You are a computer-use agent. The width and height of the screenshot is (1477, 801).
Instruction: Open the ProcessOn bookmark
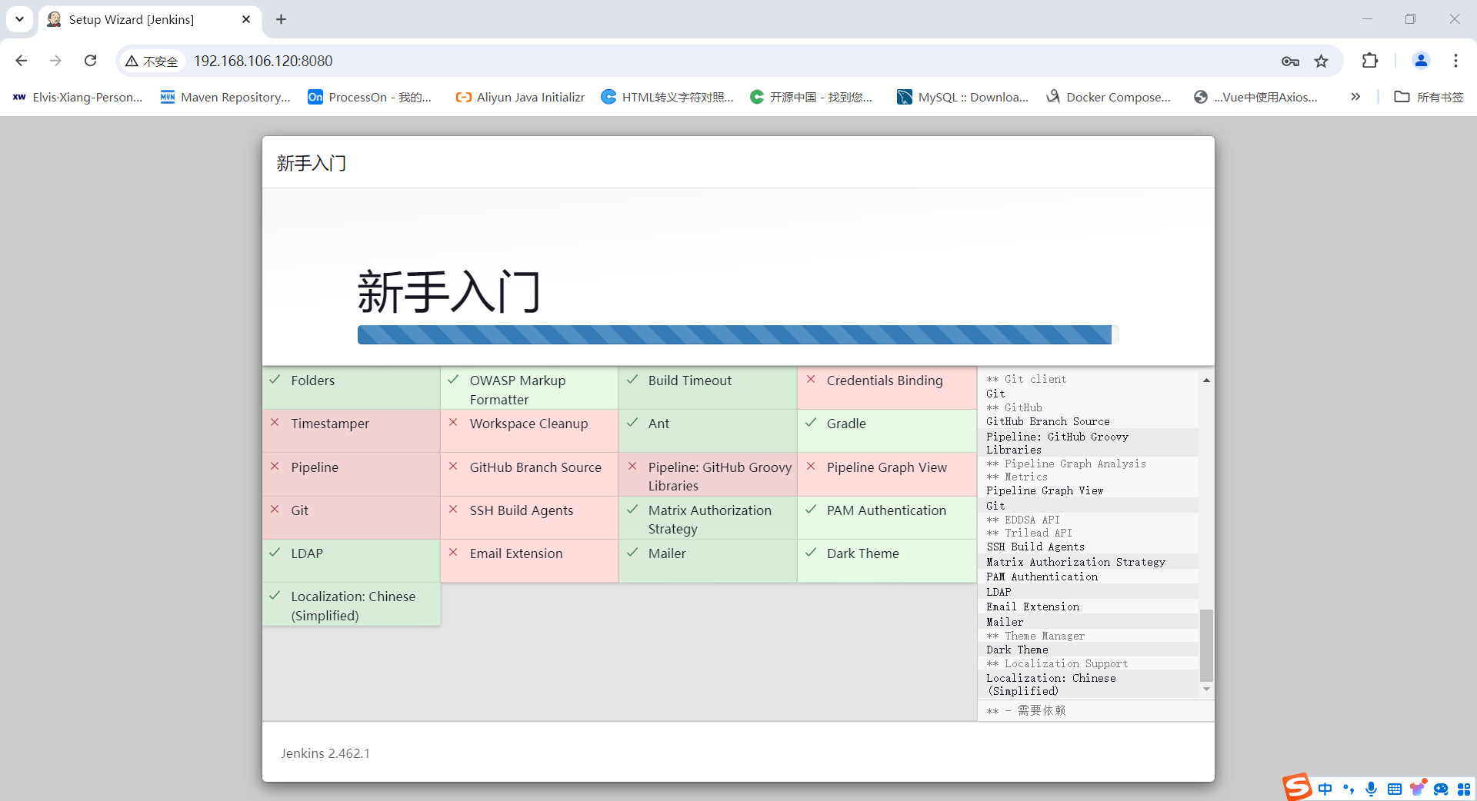click(x=370, y=97)
